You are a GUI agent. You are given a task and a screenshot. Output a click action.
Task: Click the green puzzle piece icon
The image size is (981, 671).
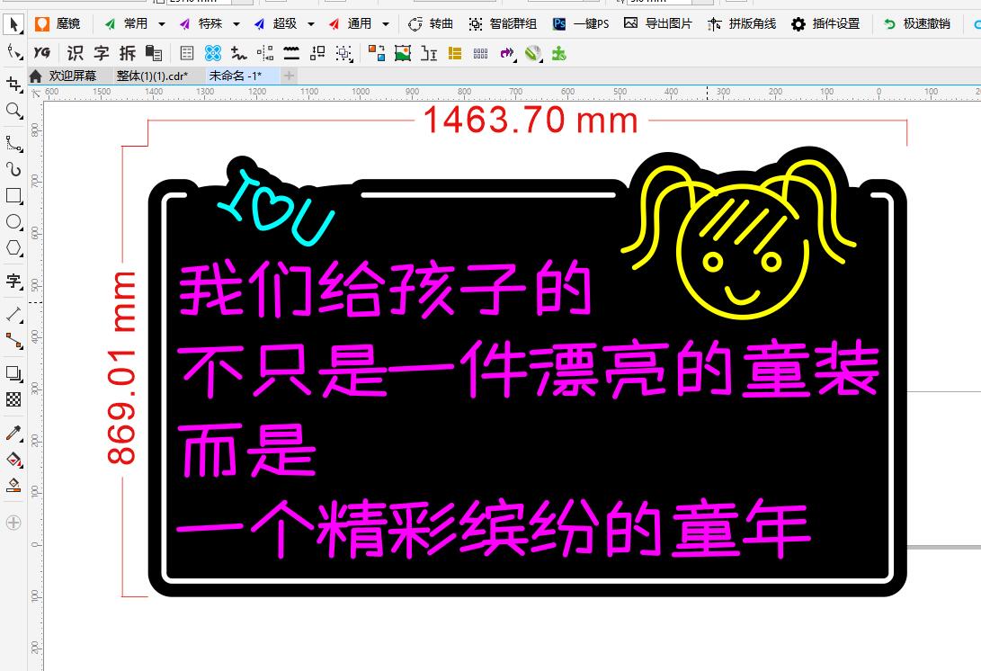(559, 53)
